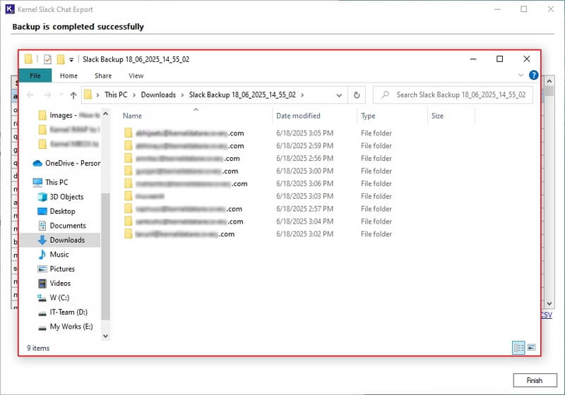Expand the ribbon with the chevron

tap(521, 75)
